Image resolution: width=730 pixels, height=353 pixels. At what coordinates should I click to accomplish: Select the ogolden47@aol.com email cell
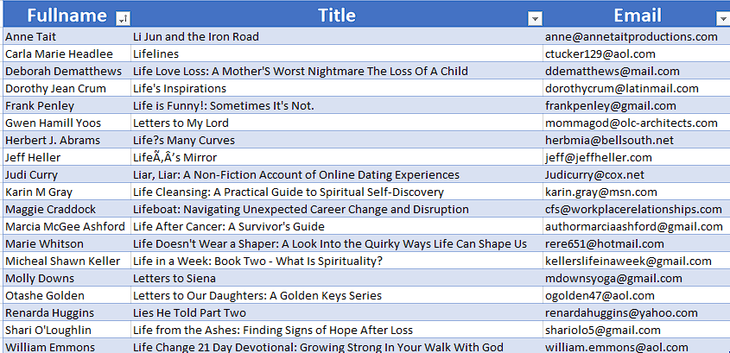637,295
